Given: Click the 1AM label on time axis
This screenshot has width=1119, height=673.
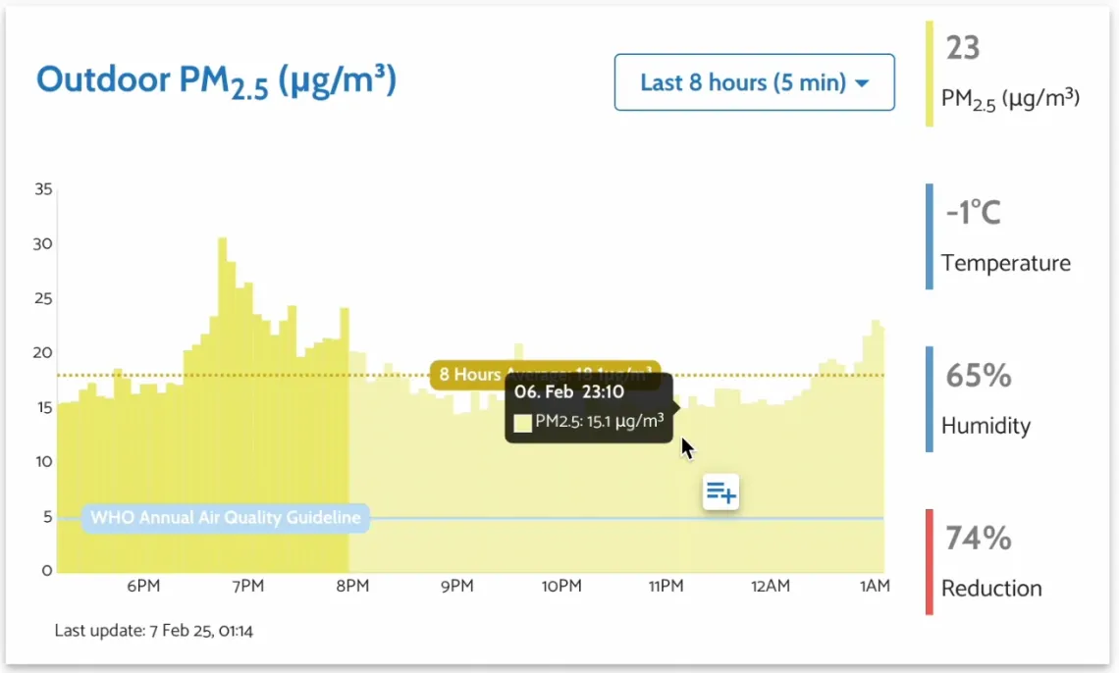Looking at the screenshot, I should (875, 587).
